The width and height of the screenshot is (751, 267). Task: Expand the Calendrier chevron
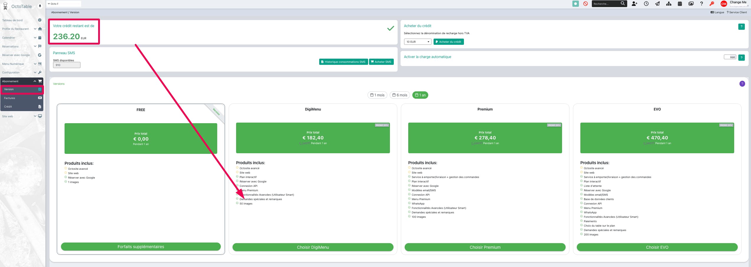[35, 38]
